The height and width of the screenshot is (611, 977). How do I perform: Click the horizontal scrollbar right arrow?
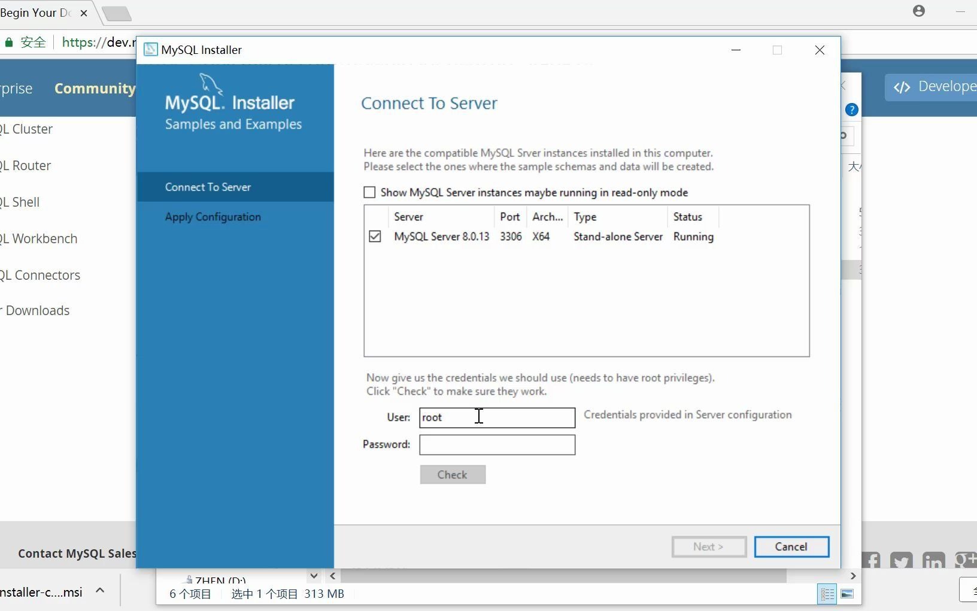point(853,576)
